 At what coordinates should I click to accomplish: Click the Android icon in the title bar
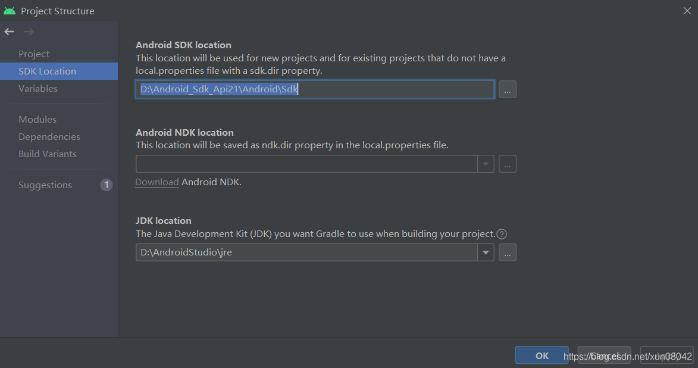pyautogui.click(x=8, y=10)
